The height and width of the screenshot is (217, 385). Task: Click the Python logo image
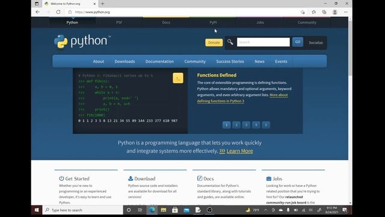[82, 42]
